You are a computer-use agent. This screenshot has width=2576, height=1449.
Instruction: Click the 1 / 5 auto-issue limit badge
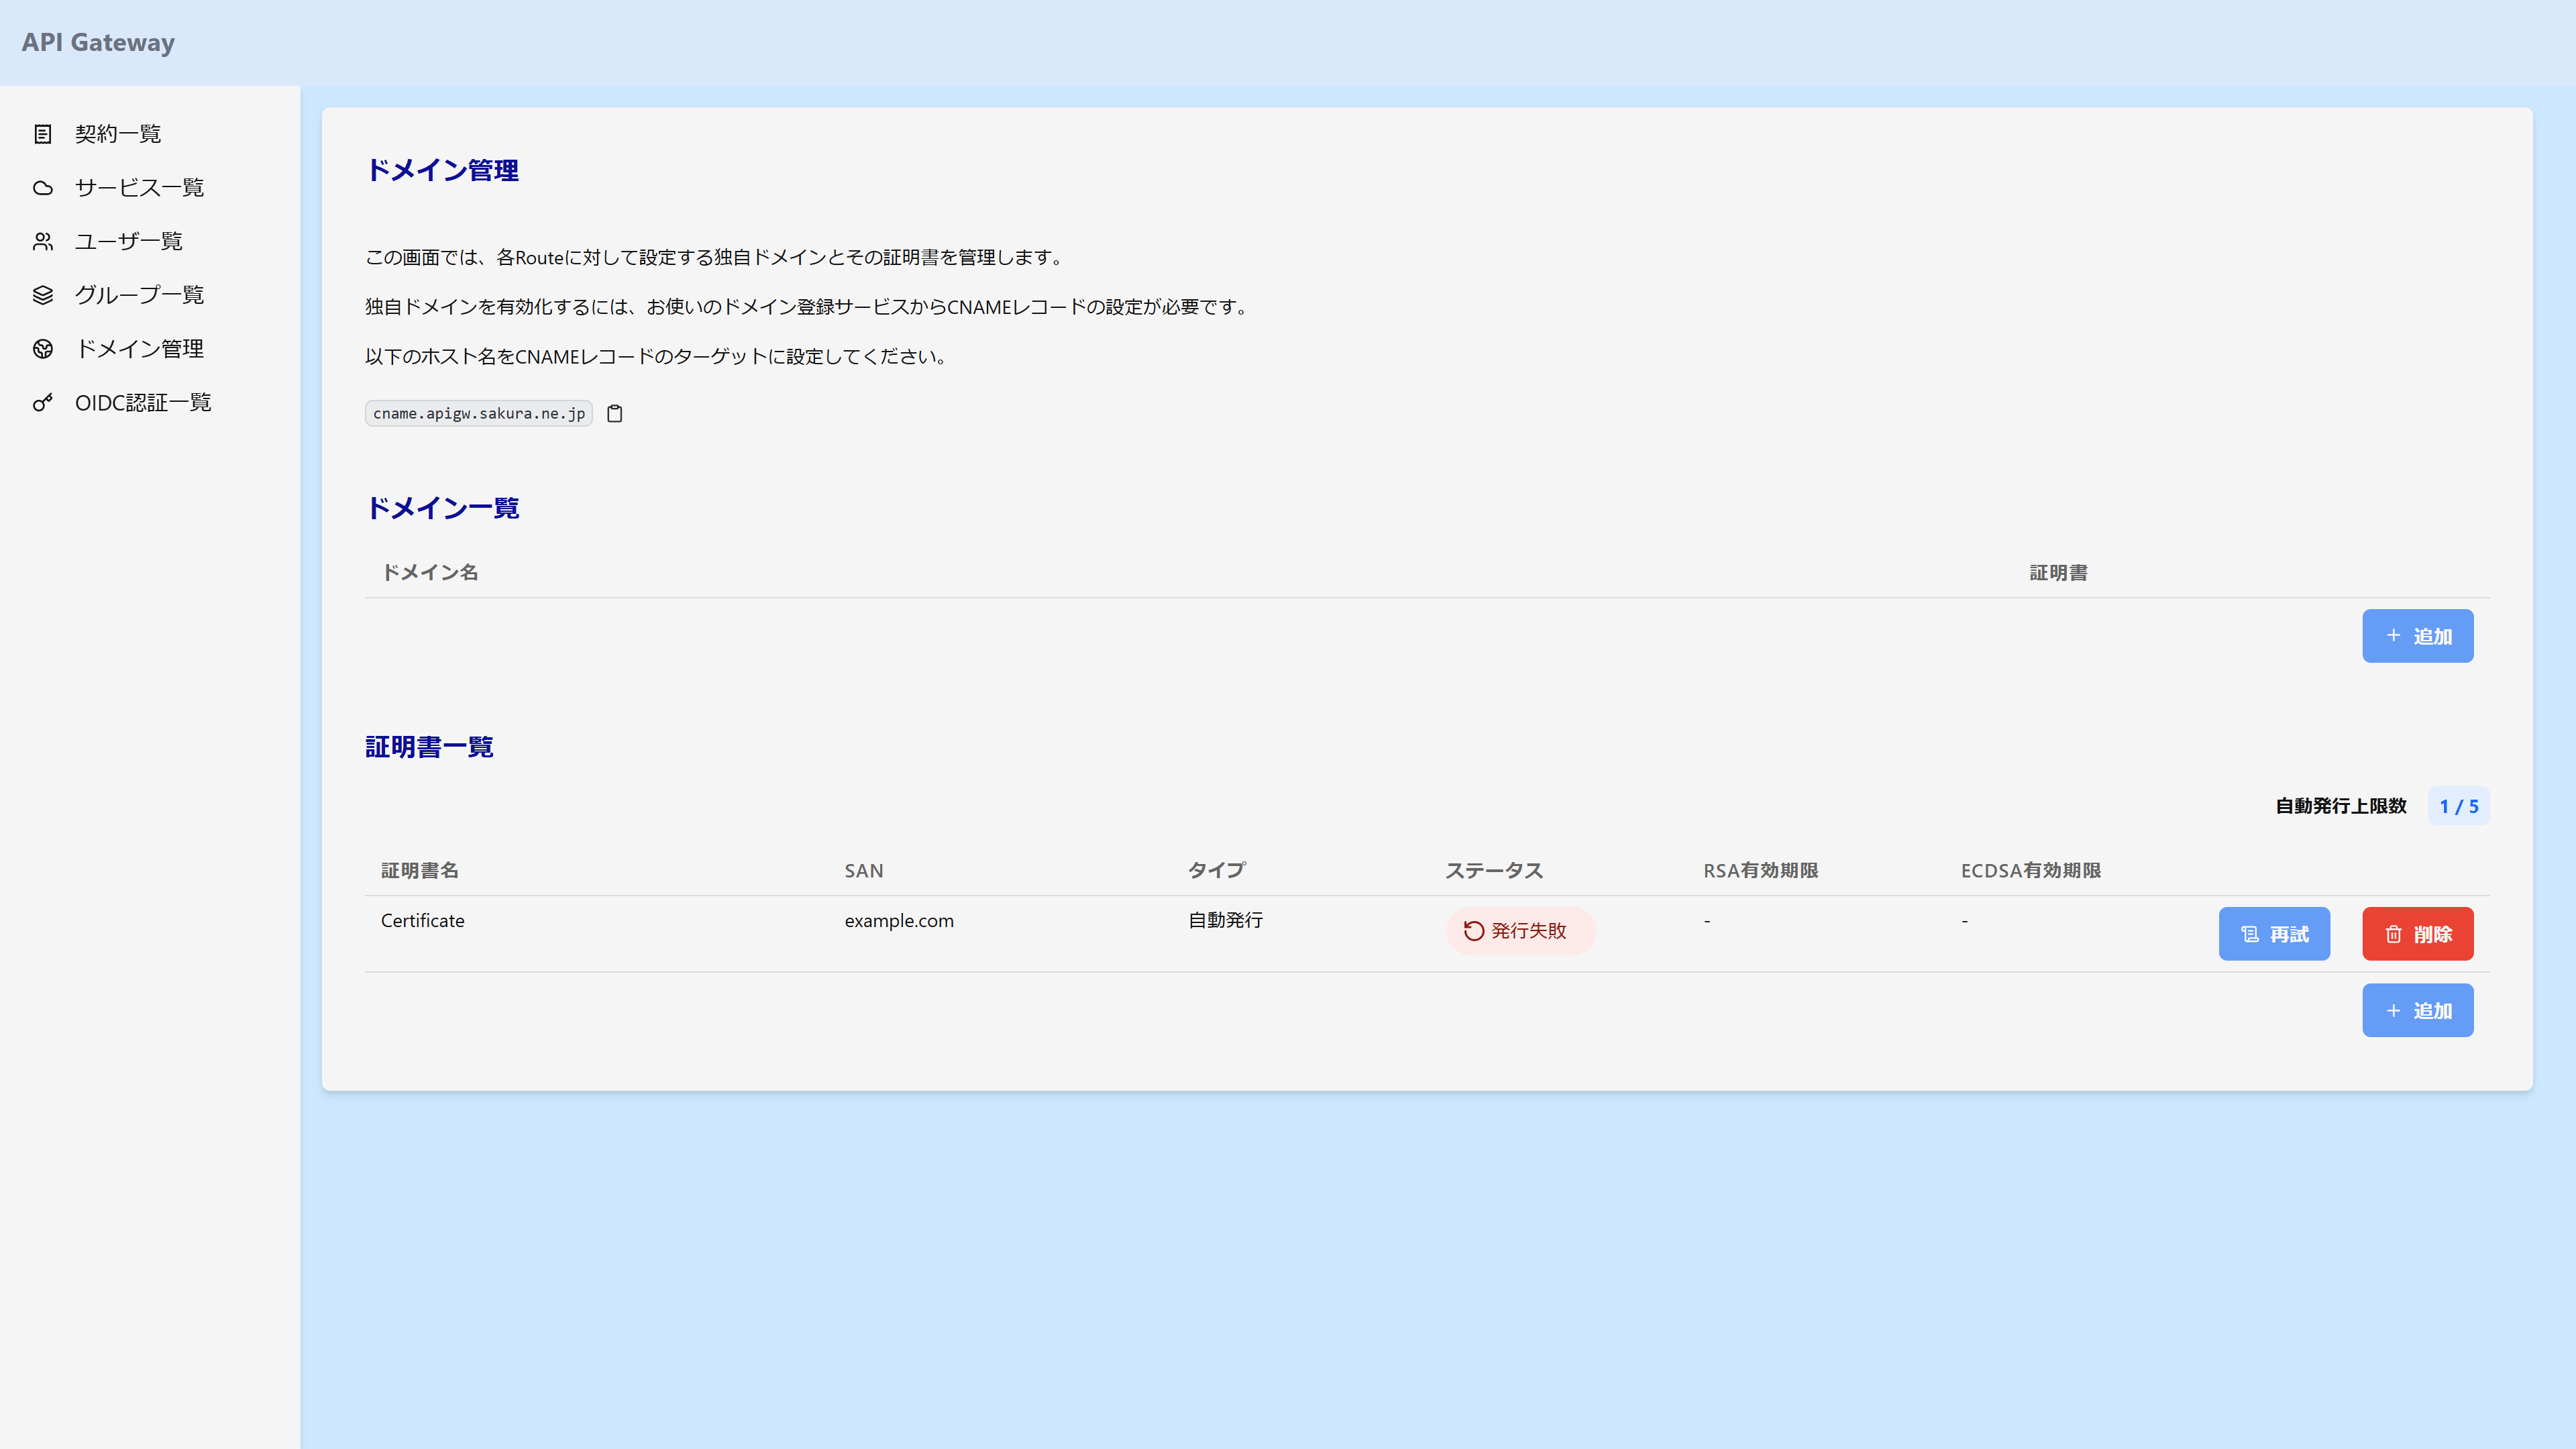2458,806
